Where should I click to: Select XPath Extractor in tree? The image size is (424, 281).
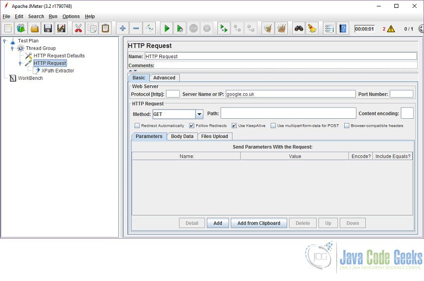58,70
